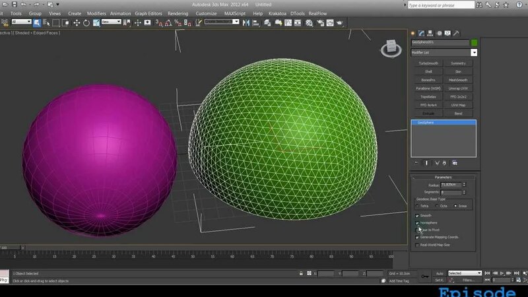
Task: Open the Modifiers menu
Action: 96,13
